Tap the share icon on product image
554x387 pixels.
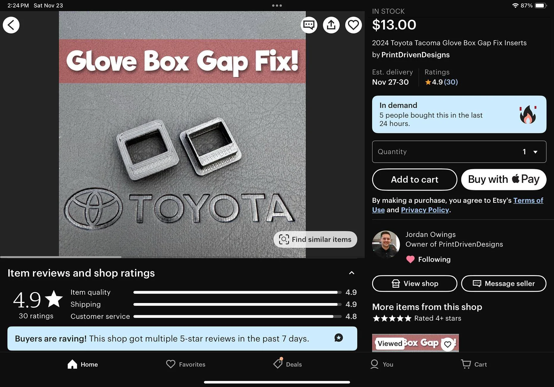tap(331, 25)
